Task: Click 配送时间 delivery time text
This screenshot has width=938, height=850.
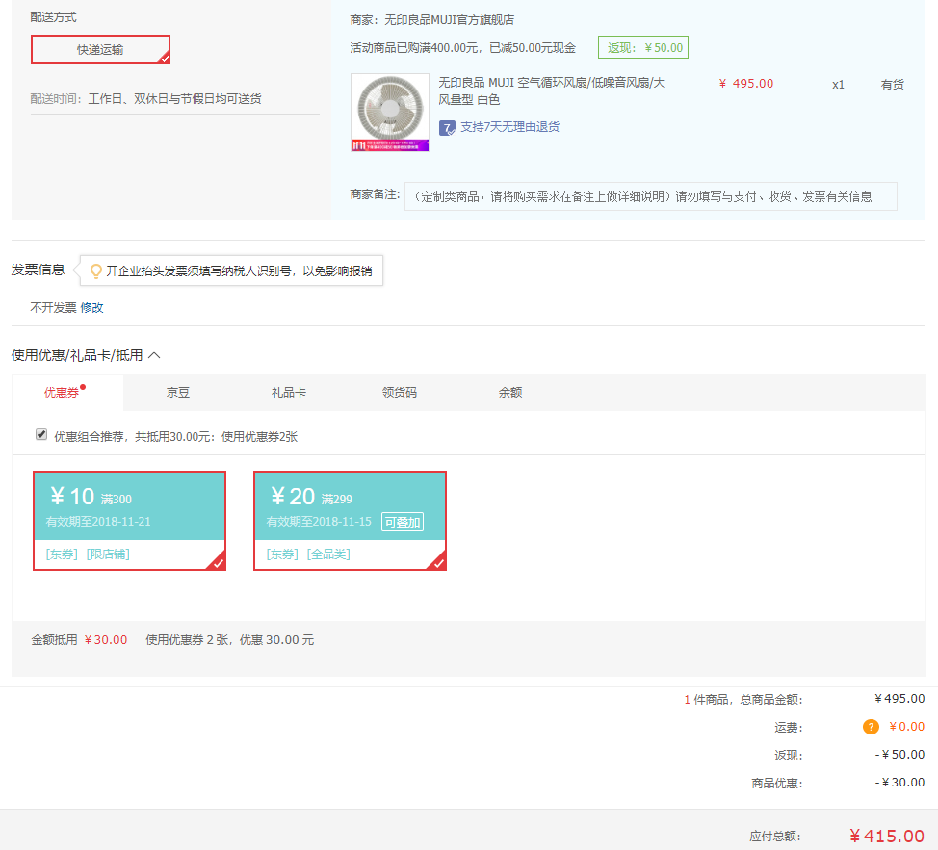Action: (x=146, y=98)
